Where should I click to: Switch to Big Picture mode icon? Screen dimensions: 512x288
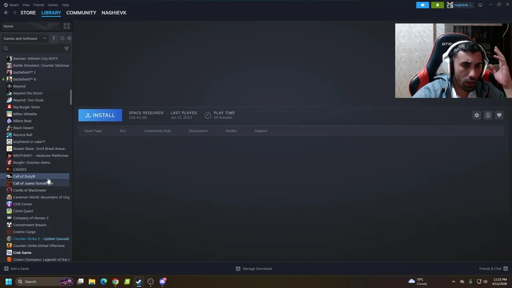coord(480,5)
